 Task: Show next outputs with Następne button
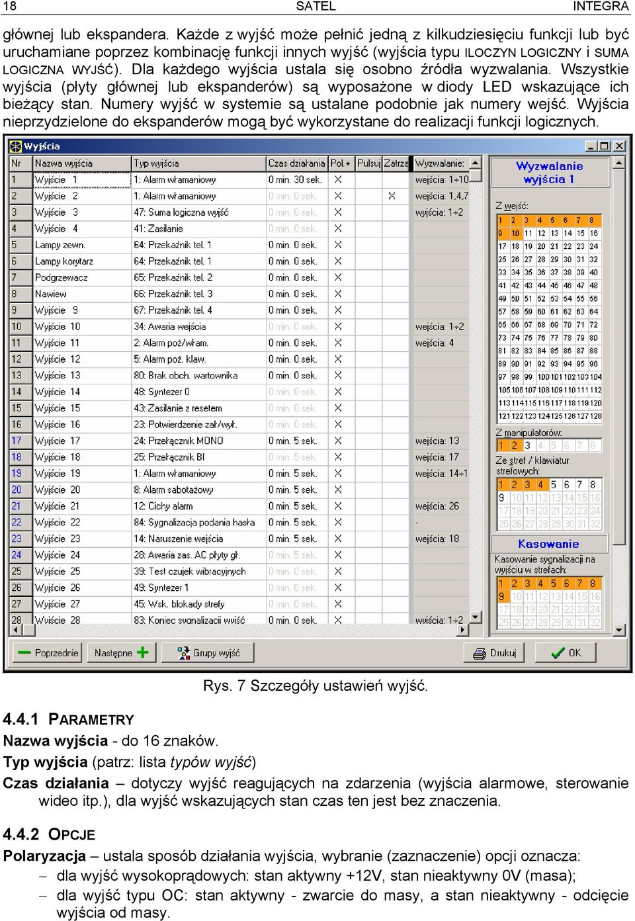(122, 653)
